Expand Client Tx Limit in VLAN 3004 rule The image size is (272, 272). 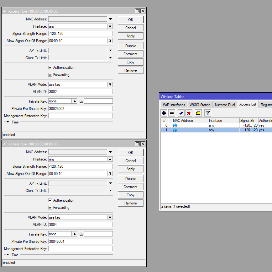click(x=111, y=190)
